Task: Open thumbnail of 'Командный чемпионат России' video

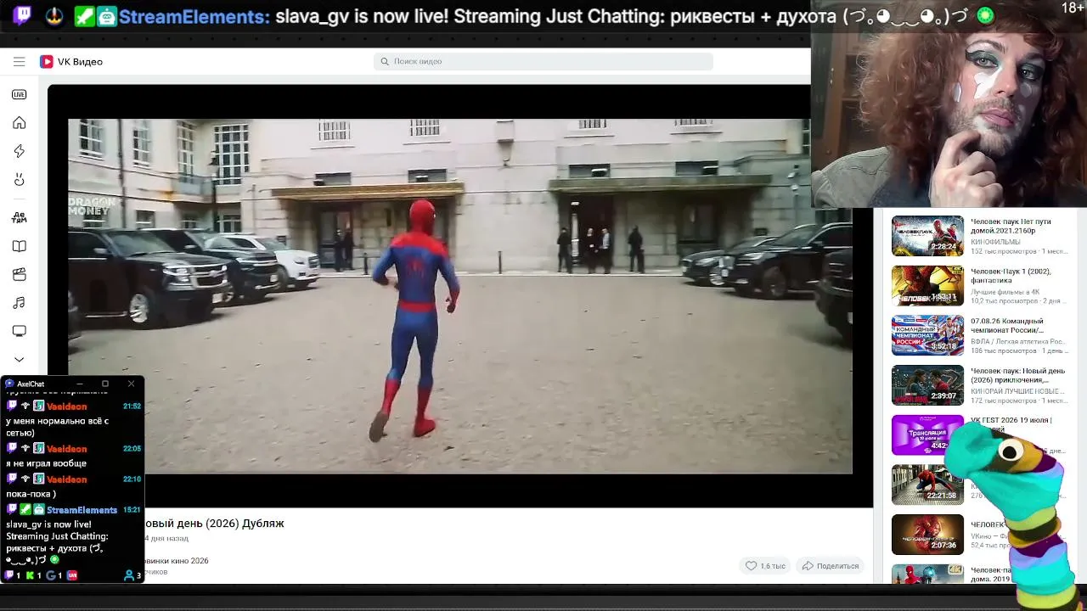Action: pos(927,335)
